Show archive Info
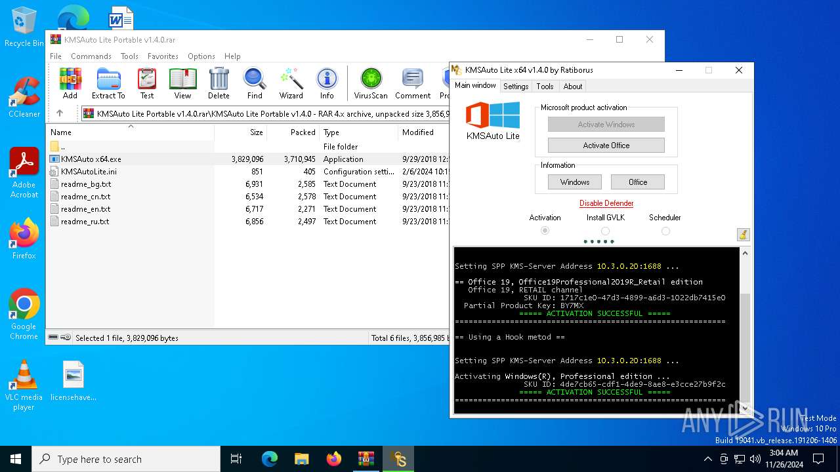The image size is (840, 472). coord(327,83)
